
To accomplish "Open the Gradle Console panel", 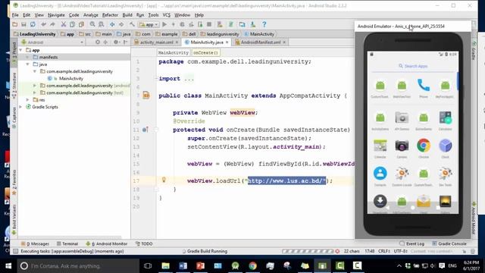I will (449, 244).
